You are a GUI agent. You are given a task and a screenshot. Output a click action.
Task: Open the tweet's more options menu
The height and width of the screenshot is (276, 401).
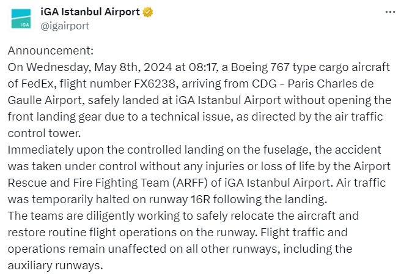[389, 12]
